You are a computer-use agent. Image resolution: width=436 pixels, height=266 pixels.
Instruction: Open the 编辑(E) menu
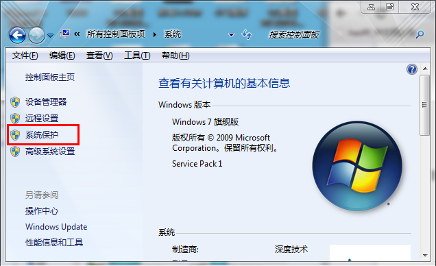click(x=62, y=56)
